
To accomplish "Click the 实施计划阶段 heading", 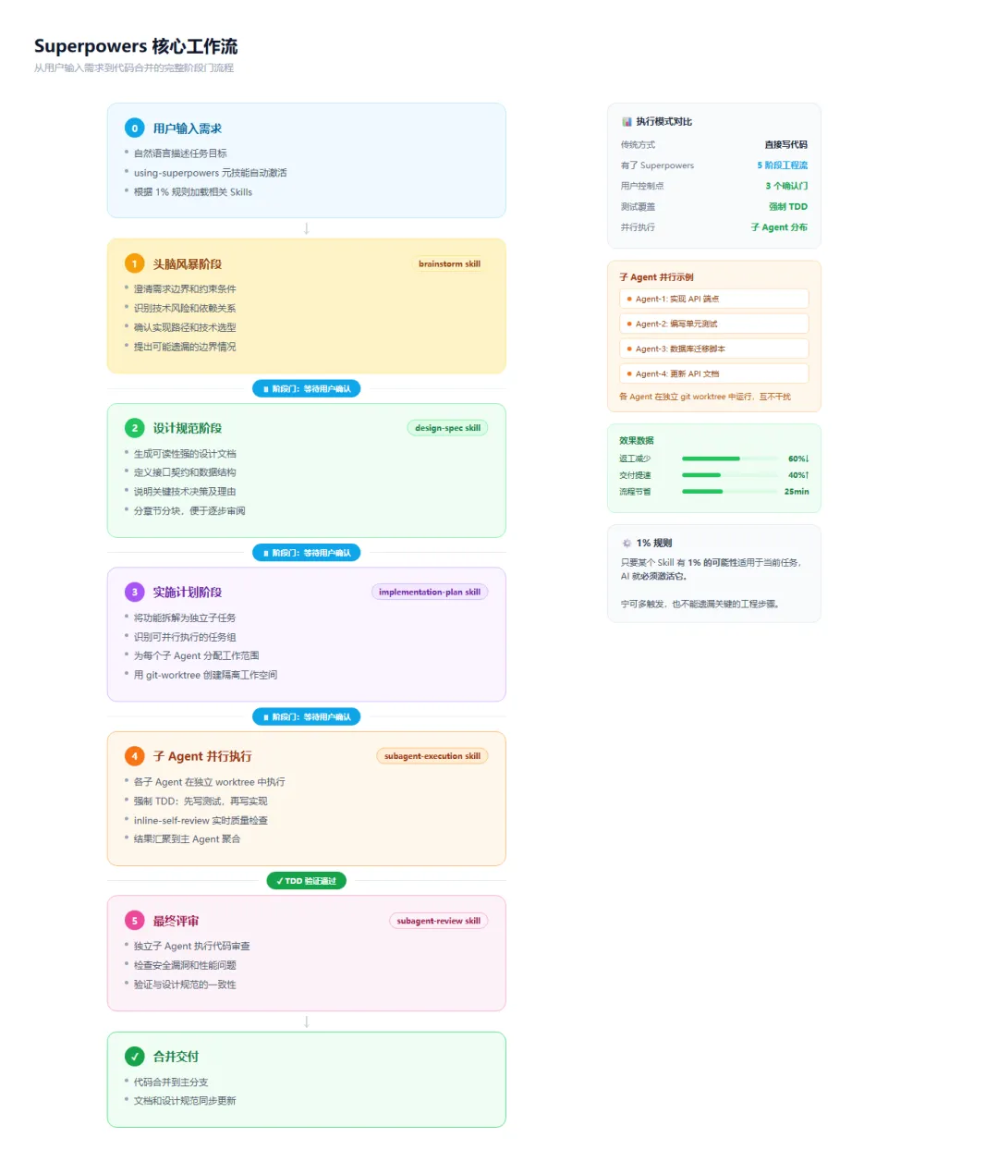I will 188,593.
